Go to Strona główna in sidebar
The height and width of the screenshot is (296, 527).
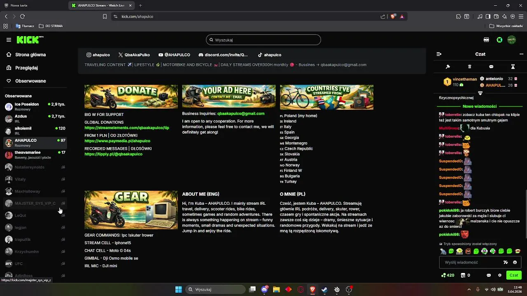click(x=26, y=55)
